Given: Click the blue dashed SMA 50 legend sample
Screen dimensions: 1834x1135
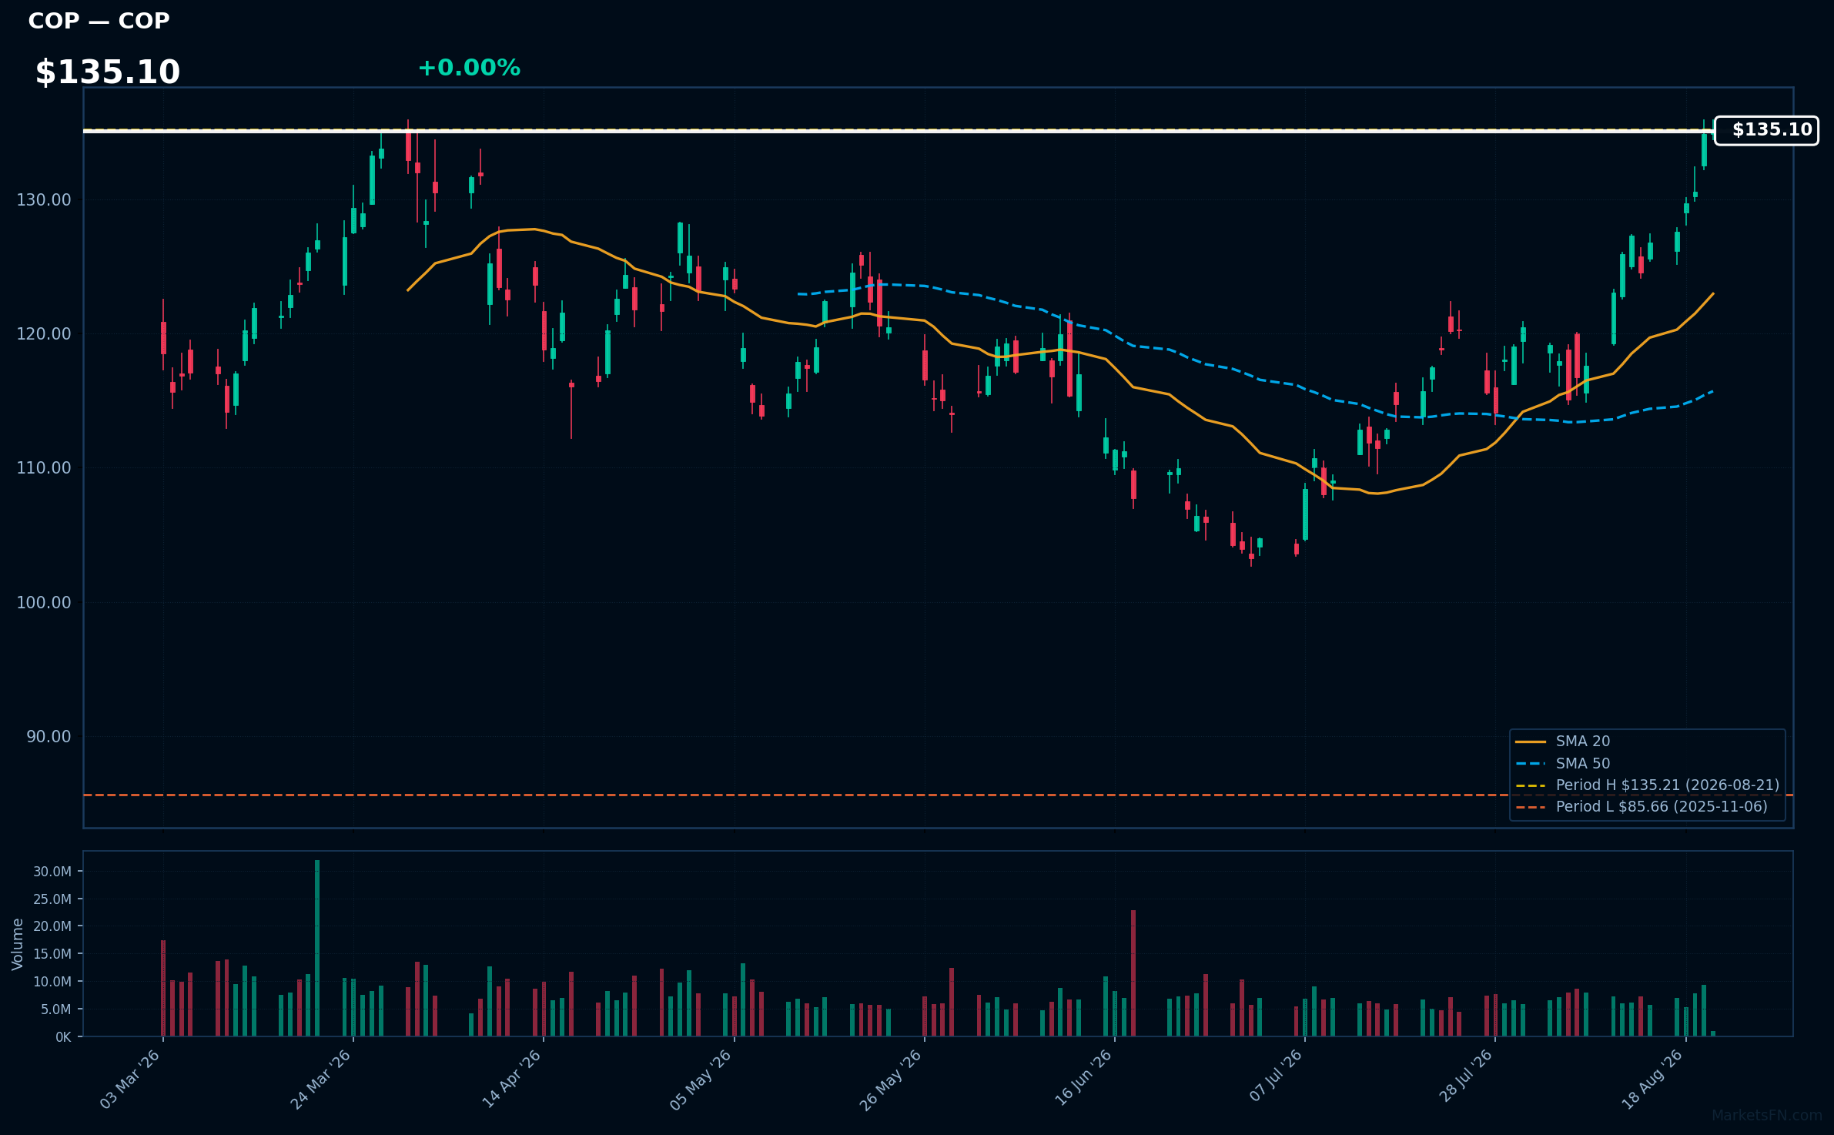Looking at the screenshot, I should (x=1531, y=764).
